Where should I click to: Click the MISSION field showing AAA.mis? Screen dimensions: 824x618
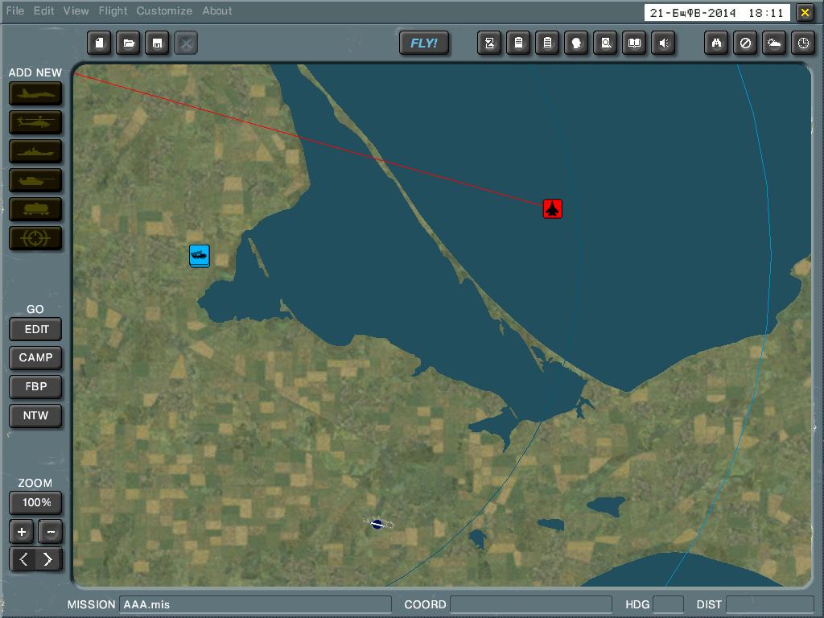pyautogui.click(x=255, y=604)
